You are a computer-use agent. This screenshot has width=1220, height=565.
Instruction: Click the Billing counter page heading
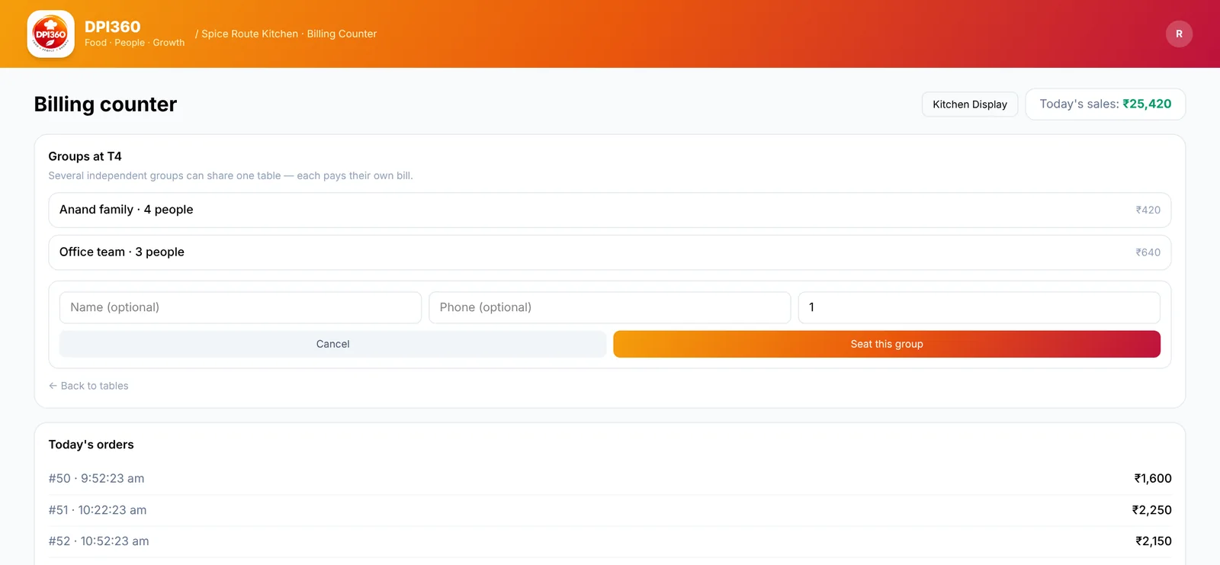click(105, 104)
